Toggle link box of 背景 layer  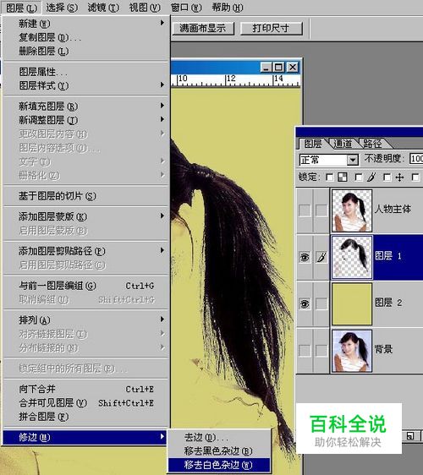coord(321,351)
